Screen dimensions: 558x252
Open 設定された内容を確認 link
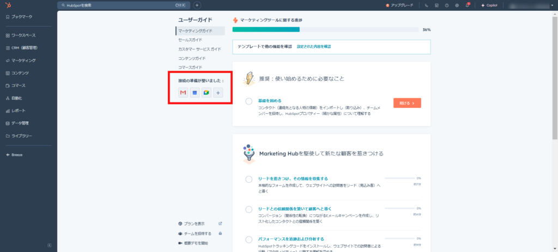314,47
